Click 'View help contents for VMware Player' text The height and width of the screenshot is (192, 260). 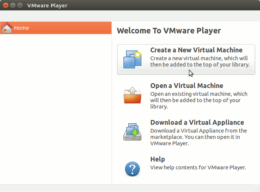click(198, 167)
